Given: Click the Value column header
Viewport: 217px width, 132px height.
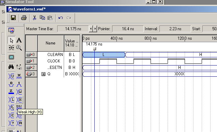Looking at the screenshot, I should (72, 43).
